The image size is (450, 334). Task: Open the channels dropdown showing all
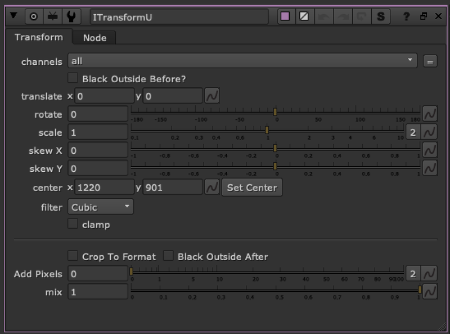click(x=242, y=60)
